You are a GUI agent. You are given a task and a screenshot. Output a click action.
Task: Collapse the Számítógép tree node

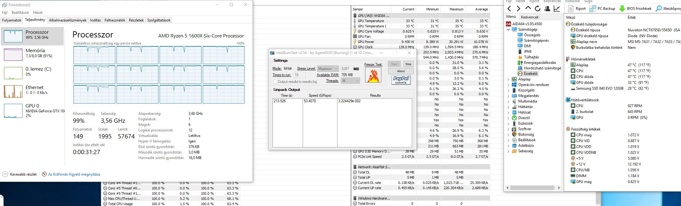508,29
